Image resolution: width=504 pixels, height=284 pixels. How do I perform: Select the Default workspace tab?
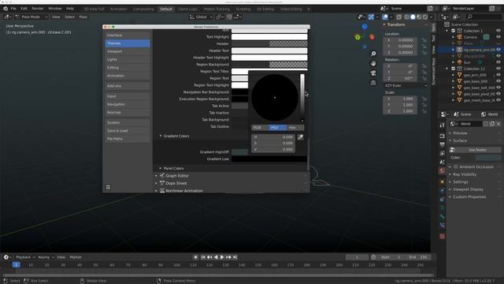click(x=166, y=9)
